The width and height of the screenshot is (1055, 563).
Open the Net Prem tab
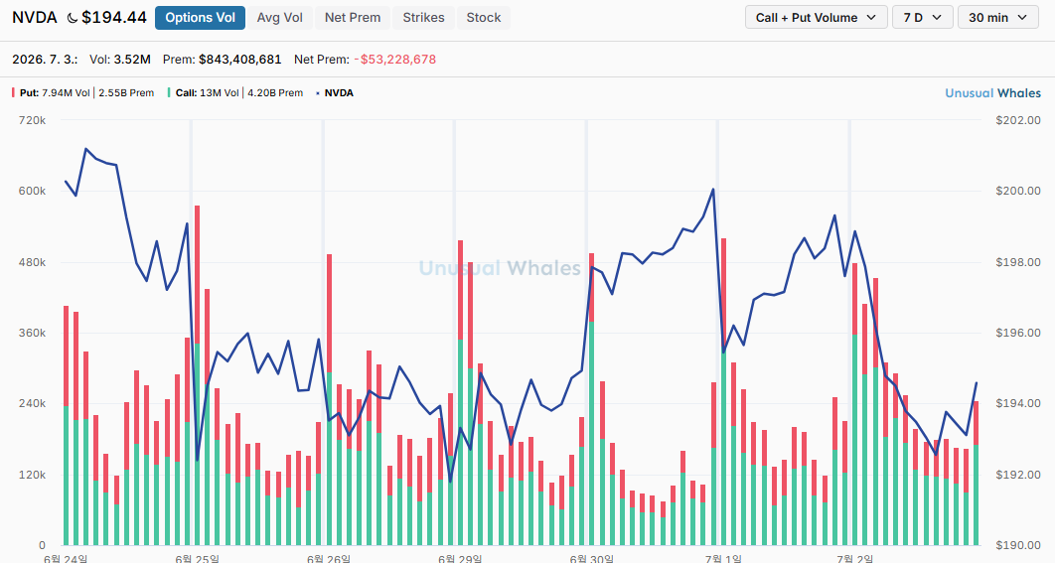[x=353, y=18]
